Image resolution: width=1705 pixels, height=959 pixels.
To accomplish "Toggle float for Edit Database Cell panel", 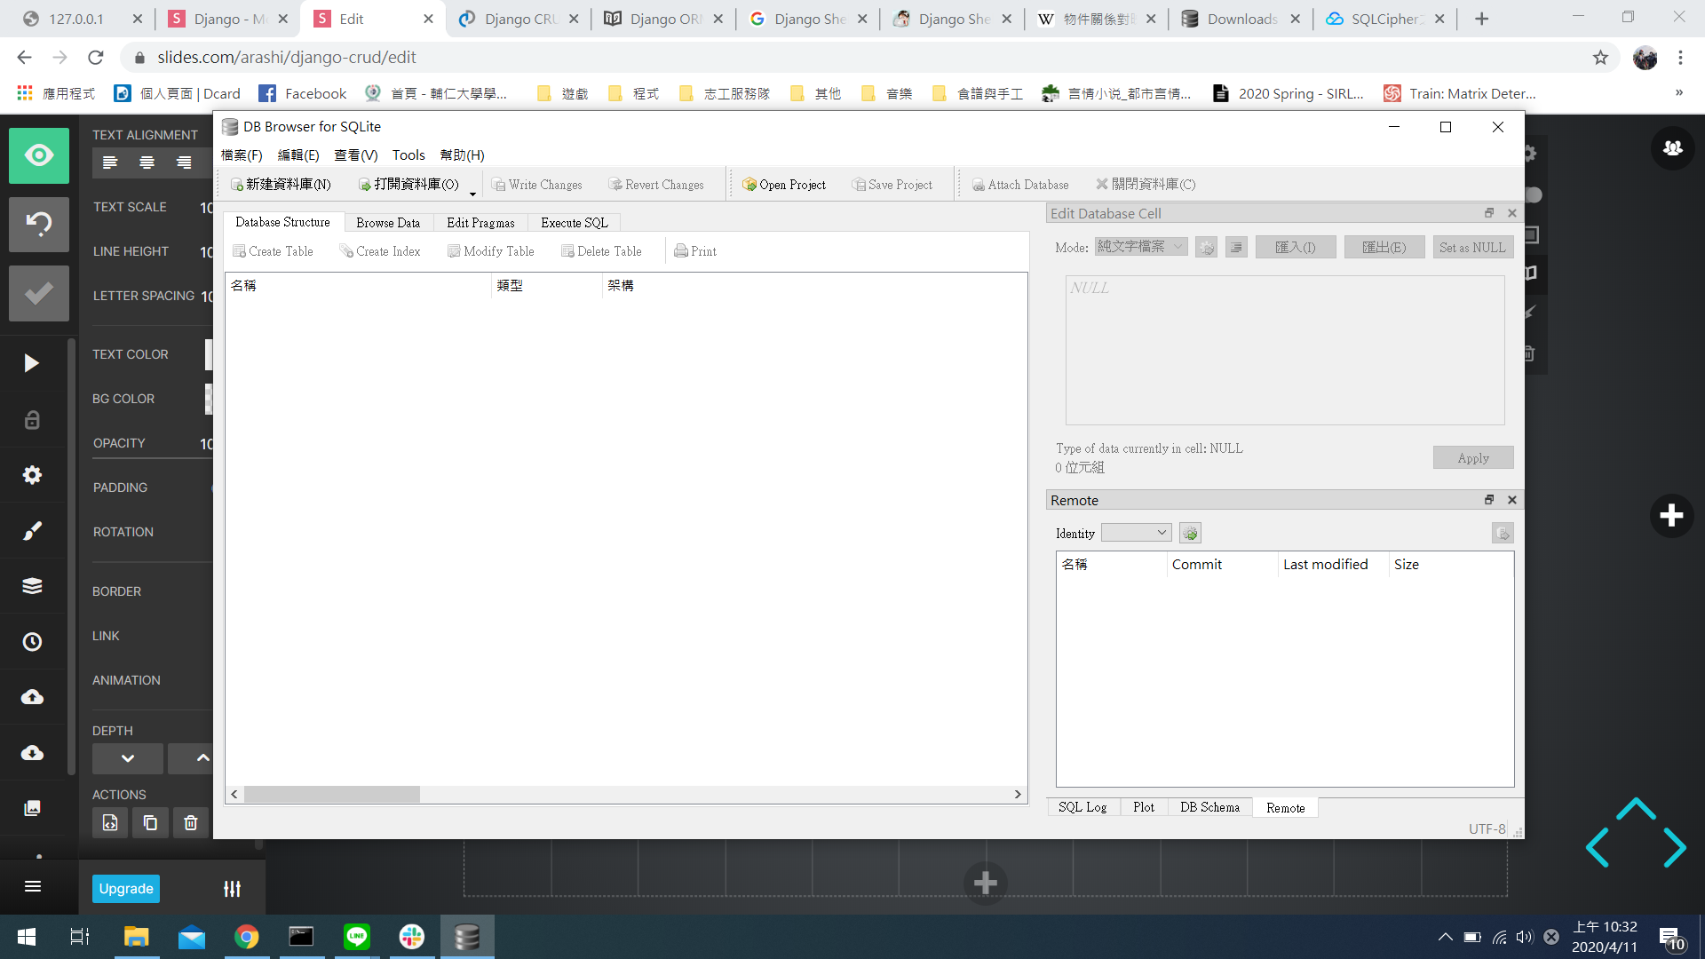I will [1489, 213].
